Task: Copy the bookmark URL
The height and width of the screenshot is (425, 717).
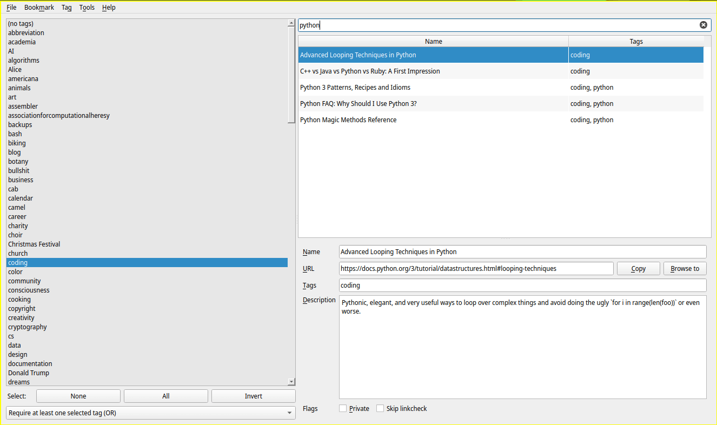Action: pyautogui.click(x=638, y=269)
